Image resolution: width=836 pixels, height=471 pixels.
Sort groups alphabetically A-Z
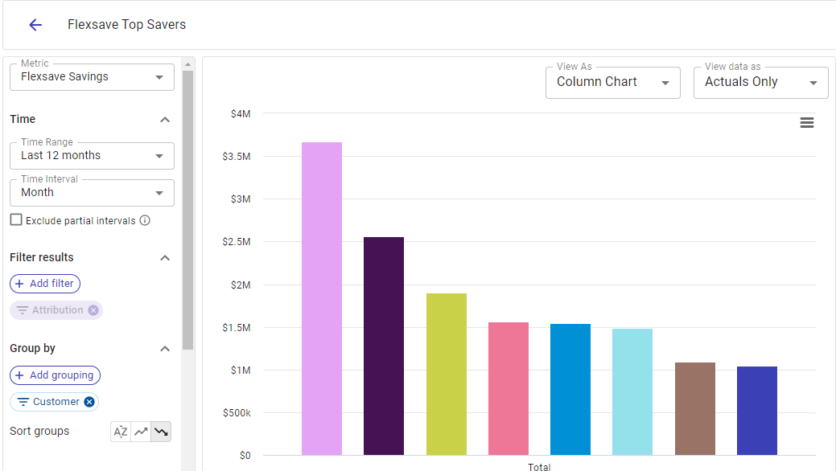pyautogui.click(x=121, y=432)
